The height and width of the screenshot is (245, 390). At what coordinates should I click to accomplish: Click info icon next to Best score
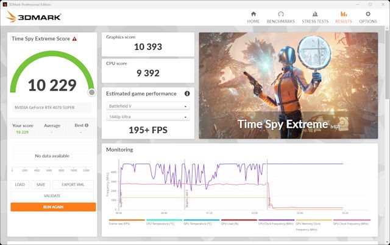tap(87, 125)
